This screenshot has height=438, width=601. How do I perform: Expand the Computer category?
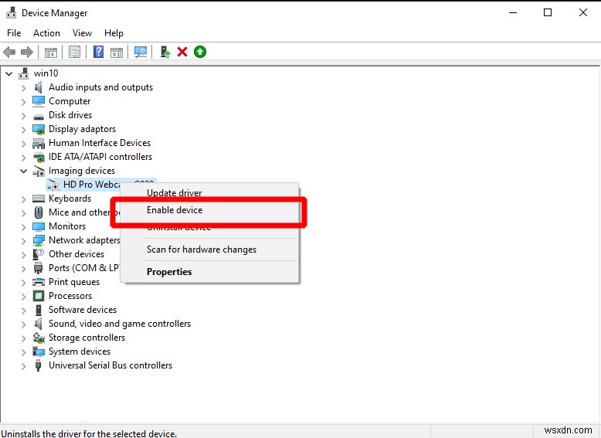click(x=23, y=102)
